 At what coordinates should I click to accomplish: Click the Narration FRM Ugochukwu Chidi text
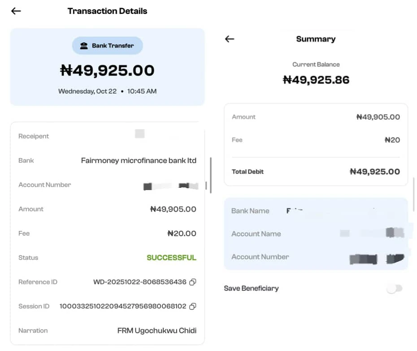[x=156, y=330]
